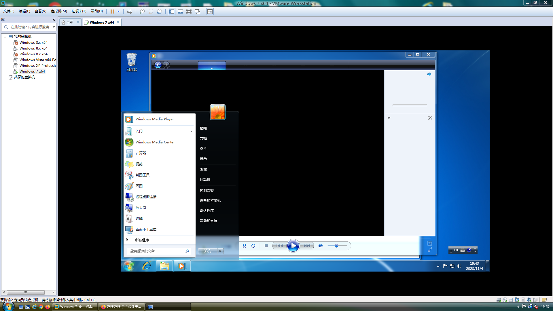
Task: Open the 选项卡(T) menu
Action: [x=79, y=11]
